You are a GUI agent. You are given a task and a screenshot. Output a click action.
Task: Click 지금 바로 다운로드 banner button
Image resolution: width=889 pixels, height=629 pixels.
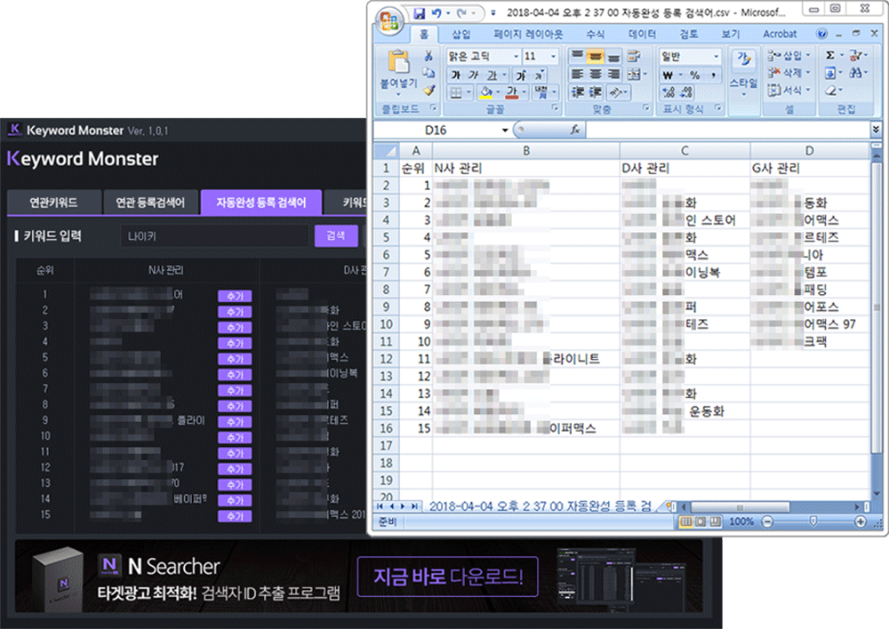pos(447,577)
